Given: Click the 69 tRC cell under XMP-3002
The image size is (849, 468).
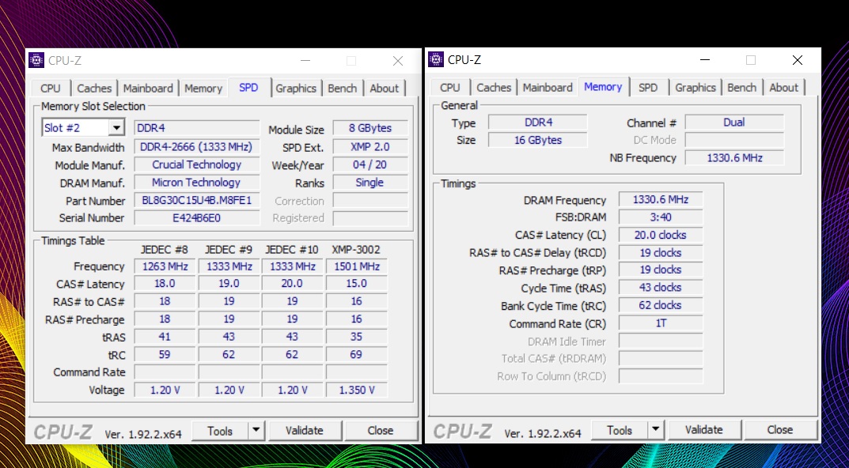Looking at the screenshot, I should coord(356,354).
